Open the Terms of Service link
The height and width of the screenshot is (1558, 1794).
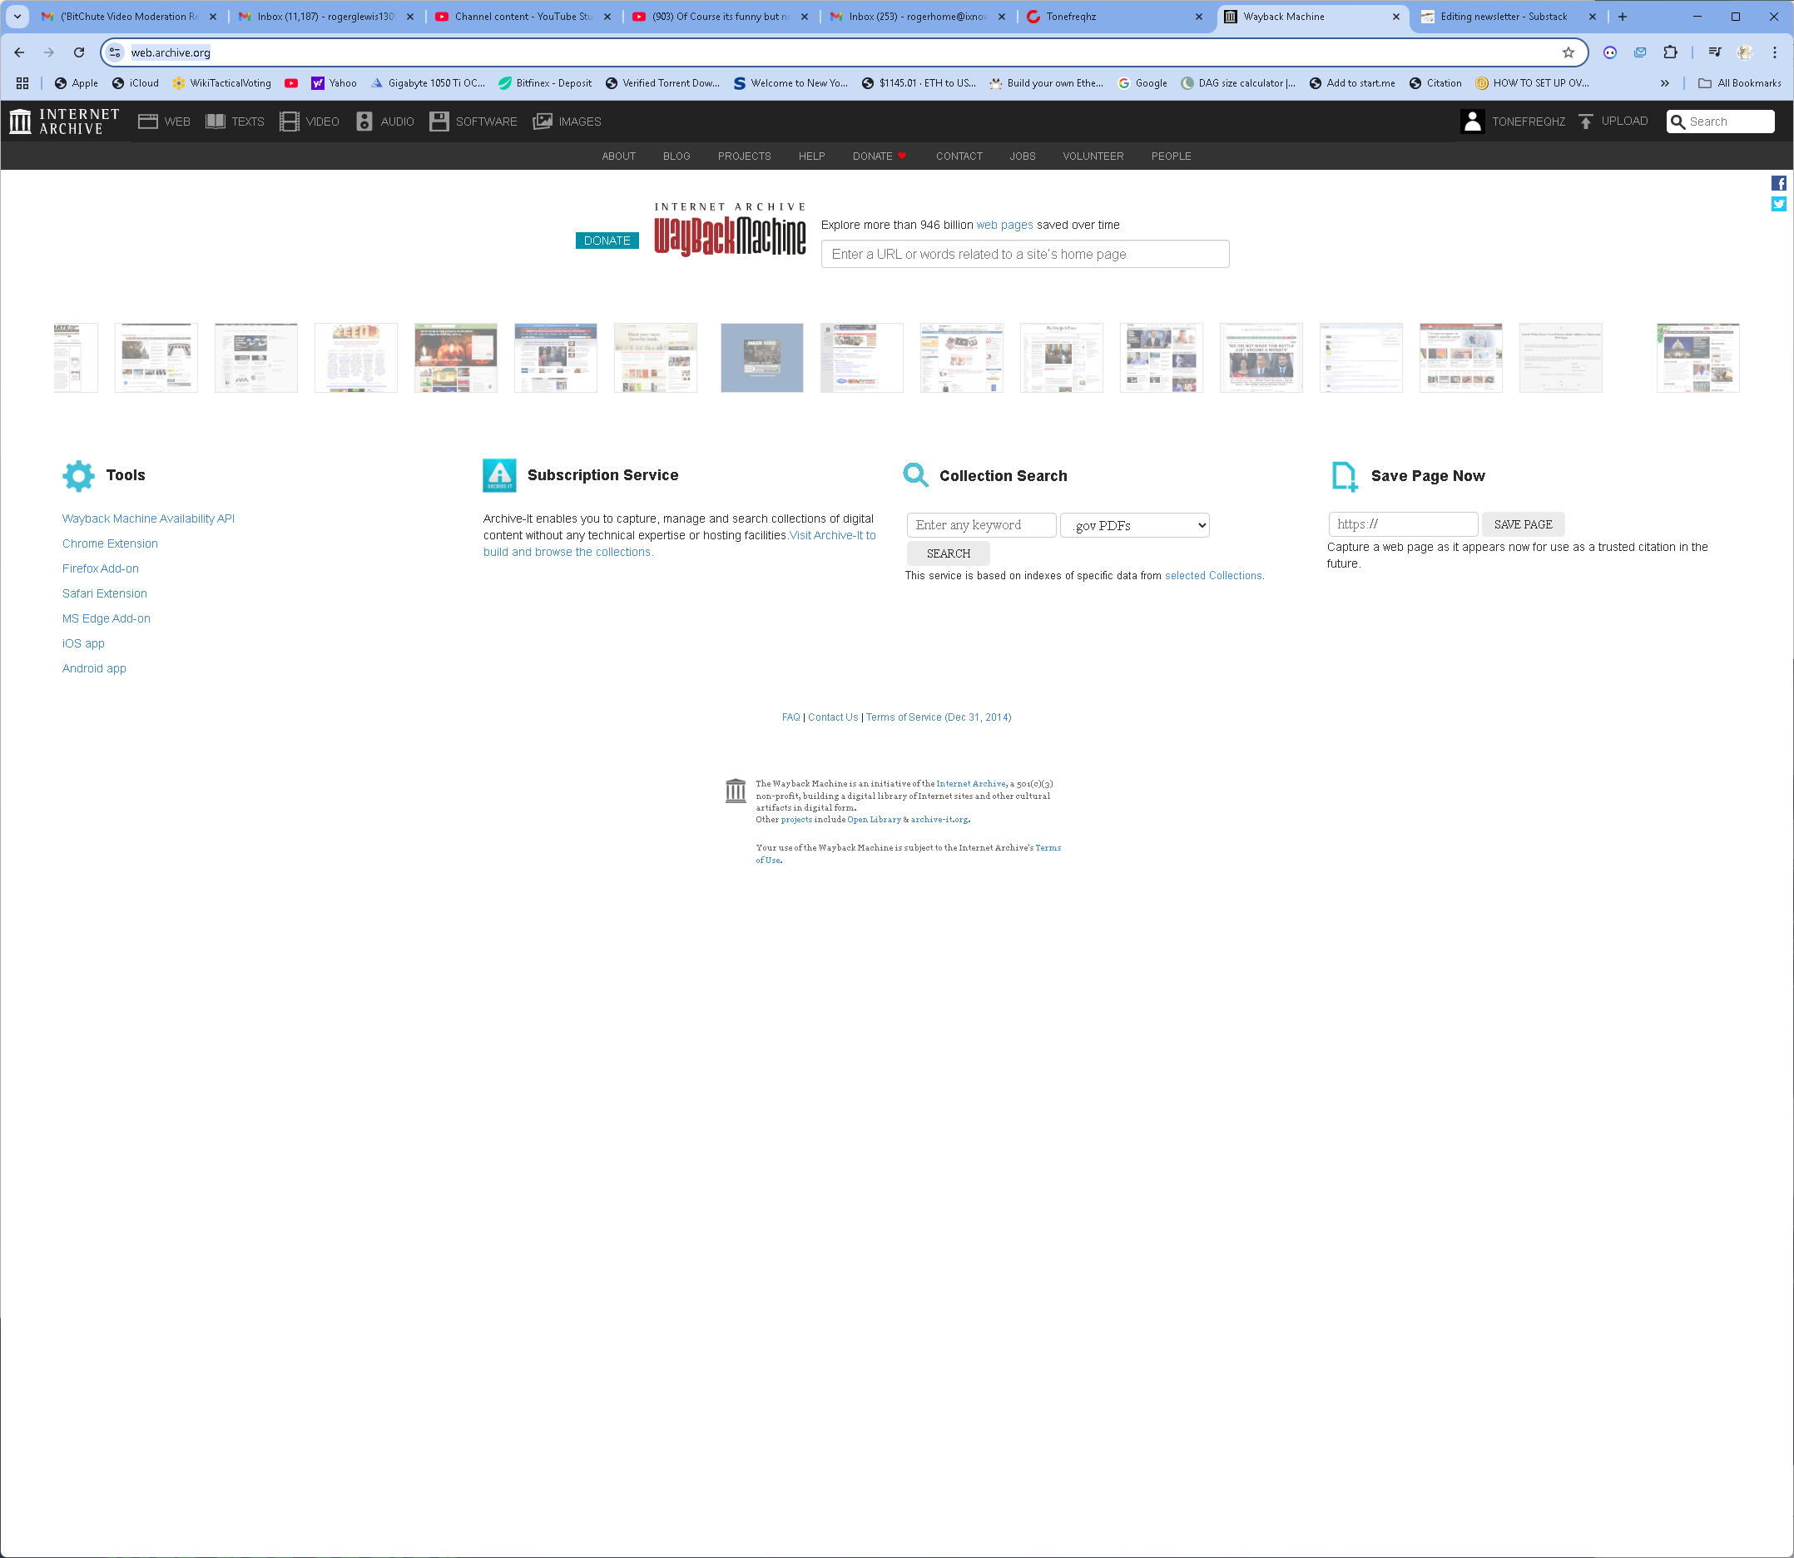tap(939, 717)
